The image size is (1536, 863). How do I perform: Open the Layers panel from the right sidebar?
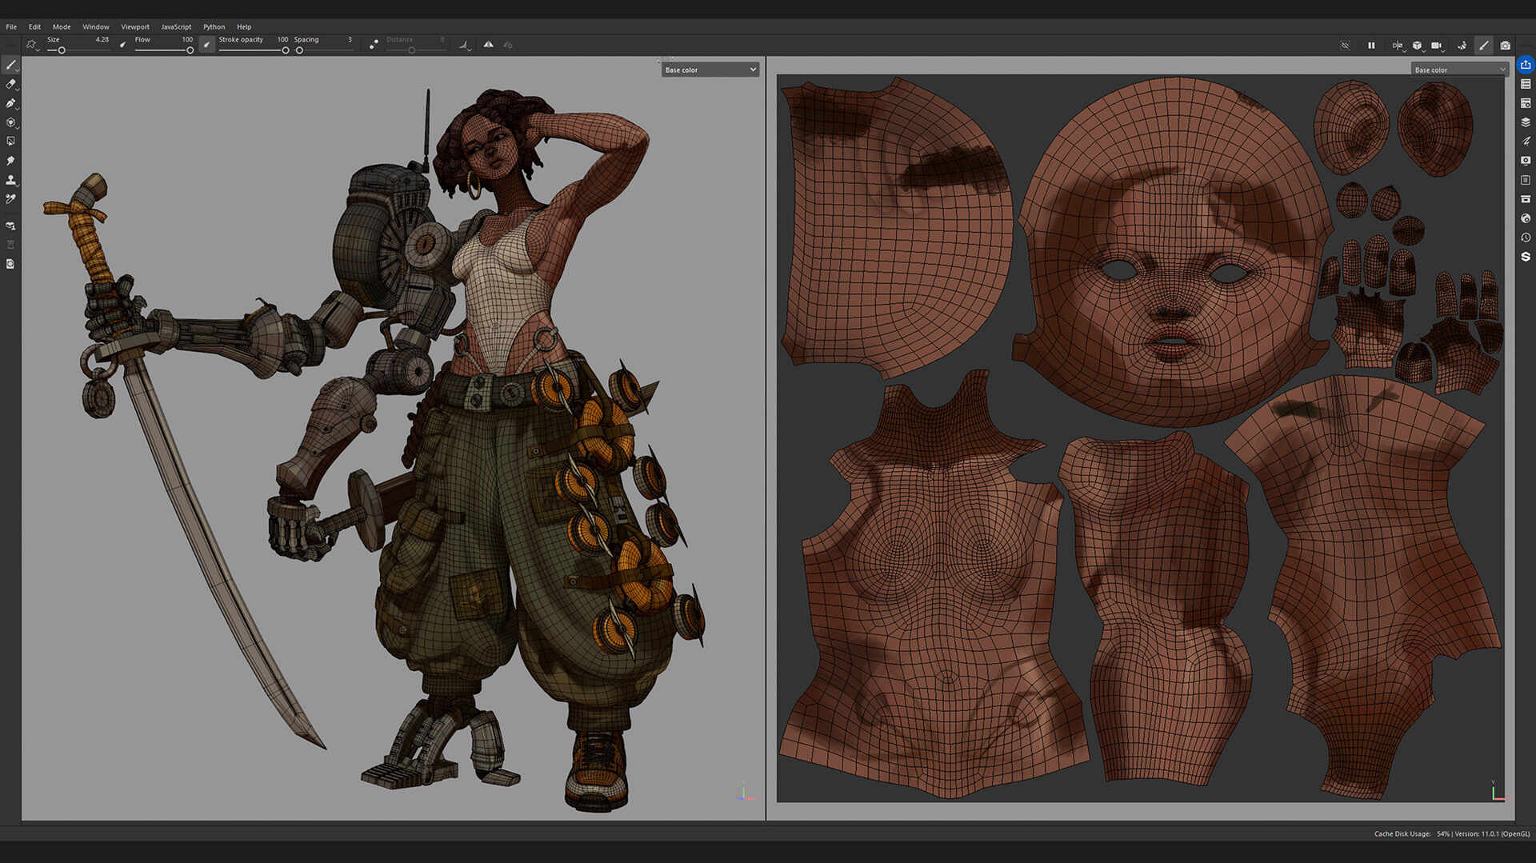[1526, 122]
